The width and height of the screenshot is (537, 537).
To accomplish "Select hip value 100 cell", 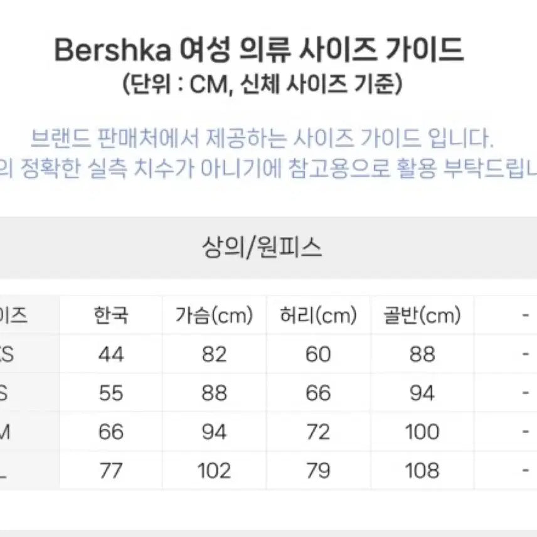I will [x=422, y=432].
